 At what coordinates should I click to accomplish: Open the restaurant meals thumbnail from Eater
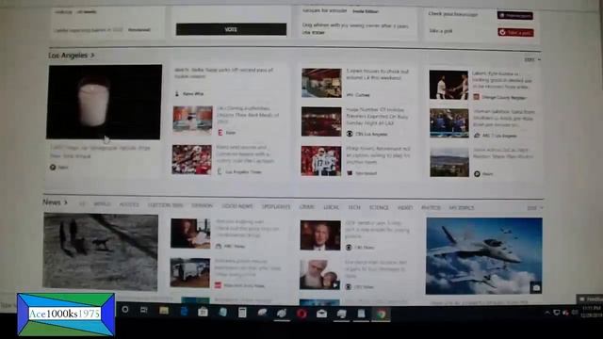click(x=192, y=120)
